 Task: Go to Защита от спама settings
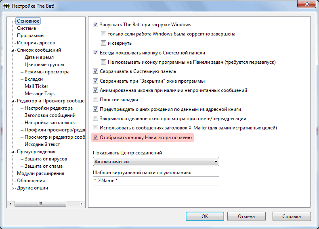click(44, 166)
